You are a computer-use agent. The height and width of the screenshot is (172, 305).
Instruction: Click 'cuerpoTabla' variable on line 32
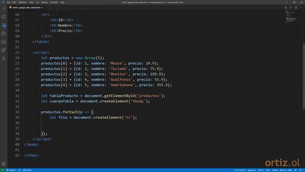coord(61,101)
